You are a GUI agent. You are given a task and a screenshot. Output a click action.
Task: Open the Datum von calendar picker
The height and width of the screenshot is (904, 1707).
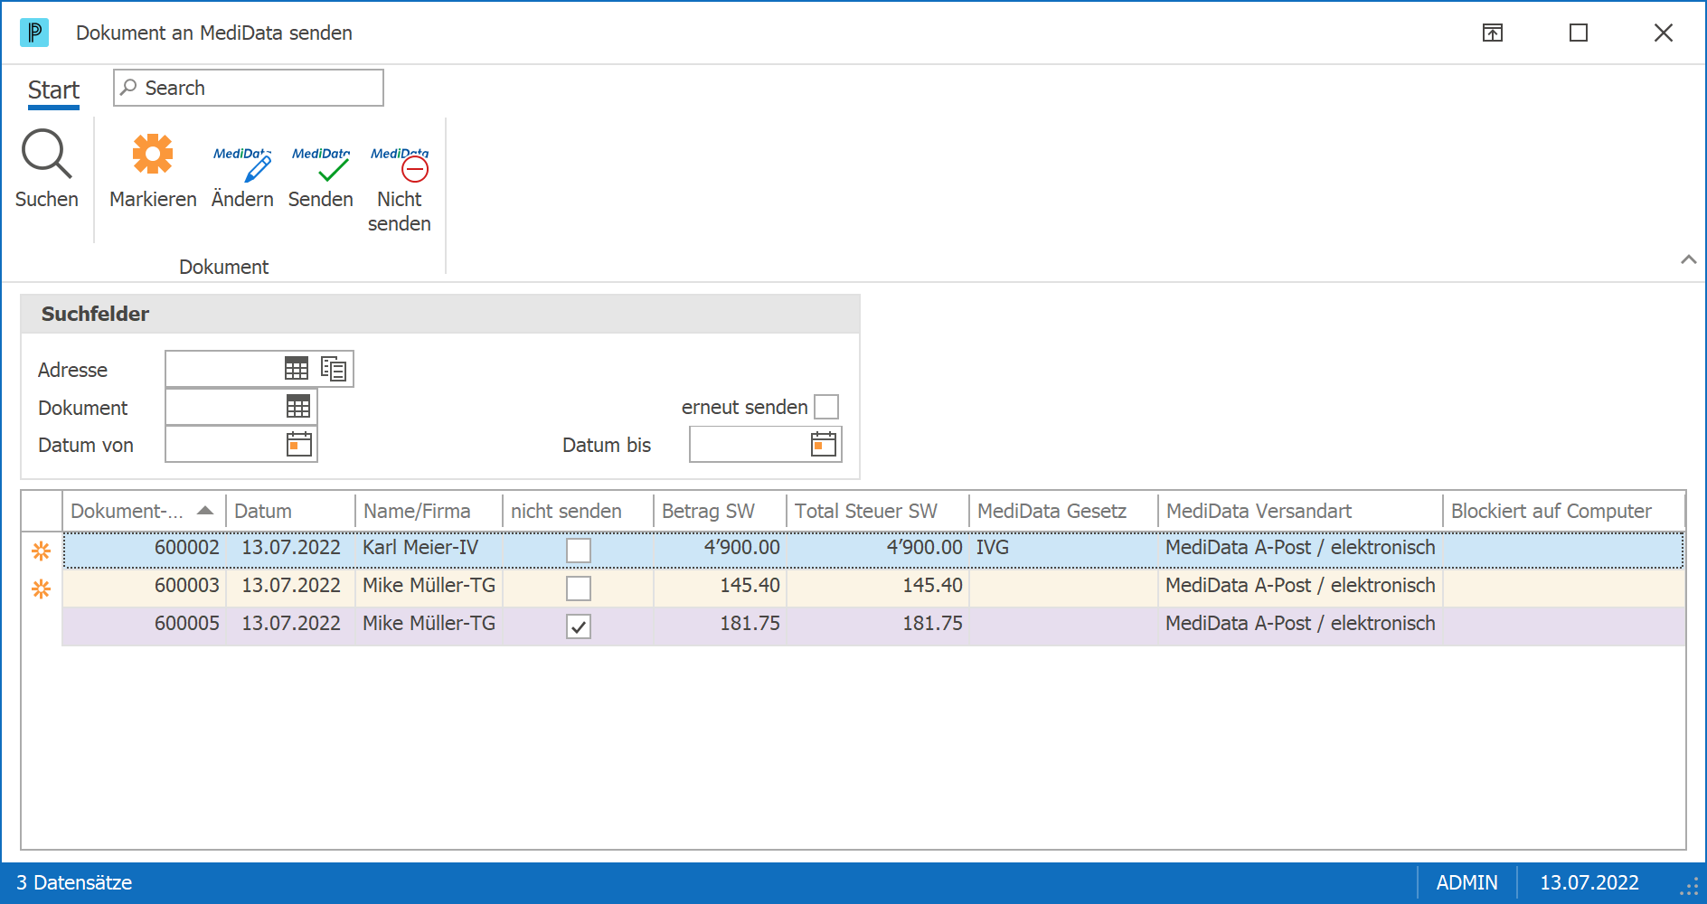[x=299, y=444]
